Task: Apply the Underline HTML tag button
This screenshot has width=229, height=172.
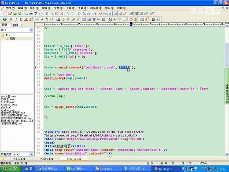Action: point(21,19)
